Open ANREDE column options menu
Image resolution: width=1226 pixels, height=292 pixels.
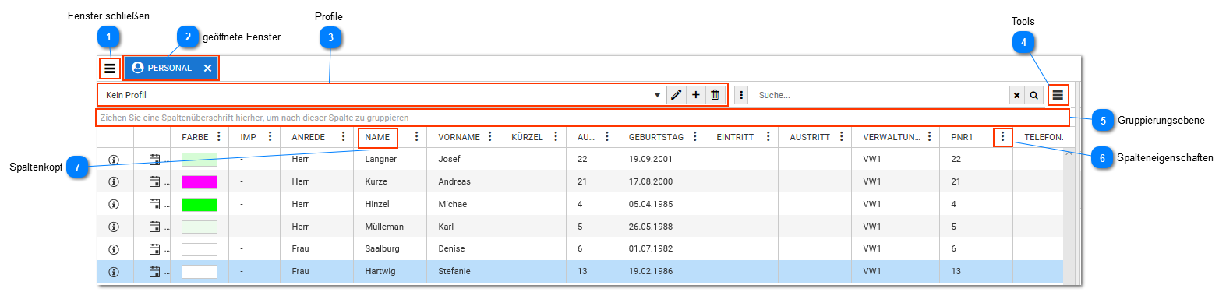click(344, 136)
